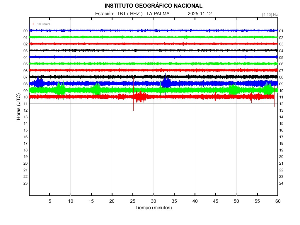The width and height of the screenshot is (300, 225).
Task: Click the green burst near minute 8
Action: [x=61, y=89]
